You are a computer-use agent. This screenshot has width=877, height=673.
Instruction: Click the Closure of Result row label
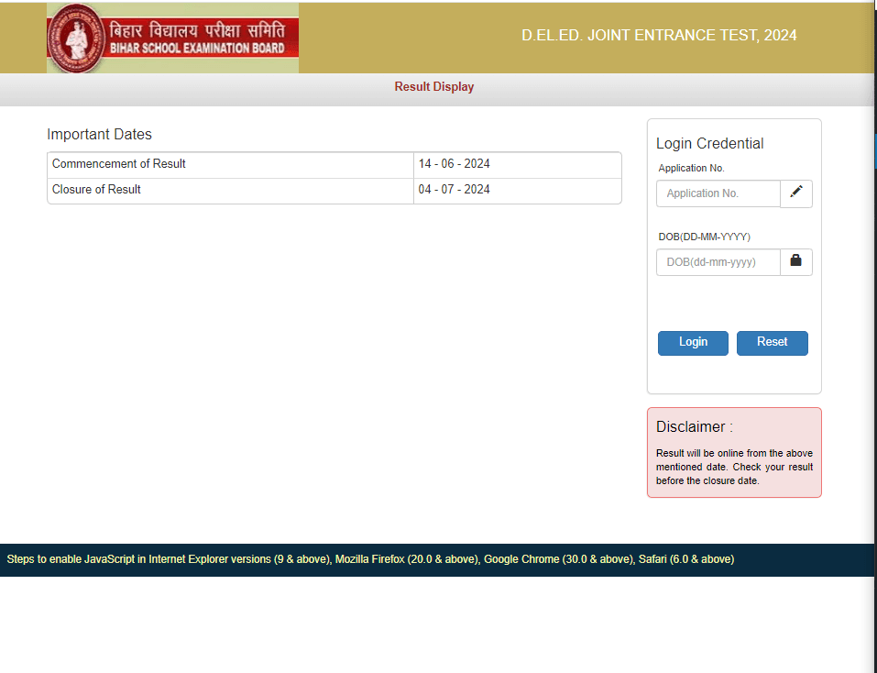pyautogui.click(x=96, y=190)
